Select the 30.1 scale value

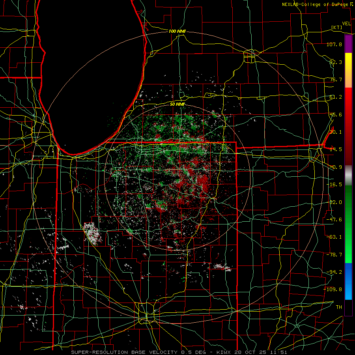point(336,132)
